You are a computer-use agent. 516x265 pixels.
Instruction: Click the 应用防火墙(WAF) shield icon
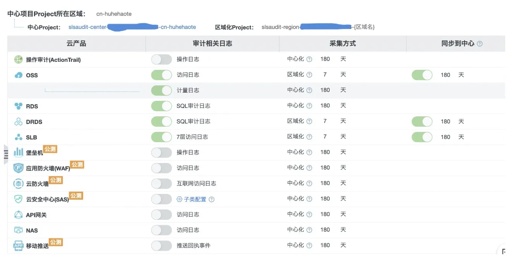pyautogui.click(x=18, y=168)
